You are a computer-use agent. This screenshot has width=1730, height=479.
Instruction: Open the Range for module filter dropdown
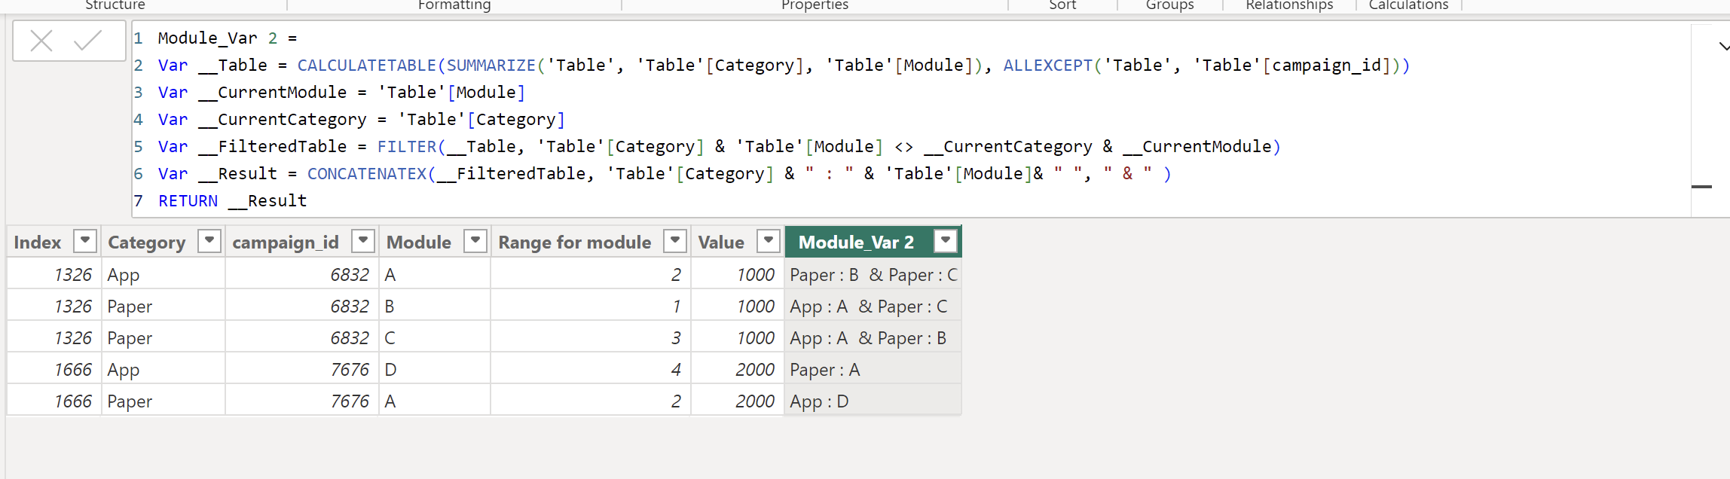pyautogui.click(x=675, y=241)
